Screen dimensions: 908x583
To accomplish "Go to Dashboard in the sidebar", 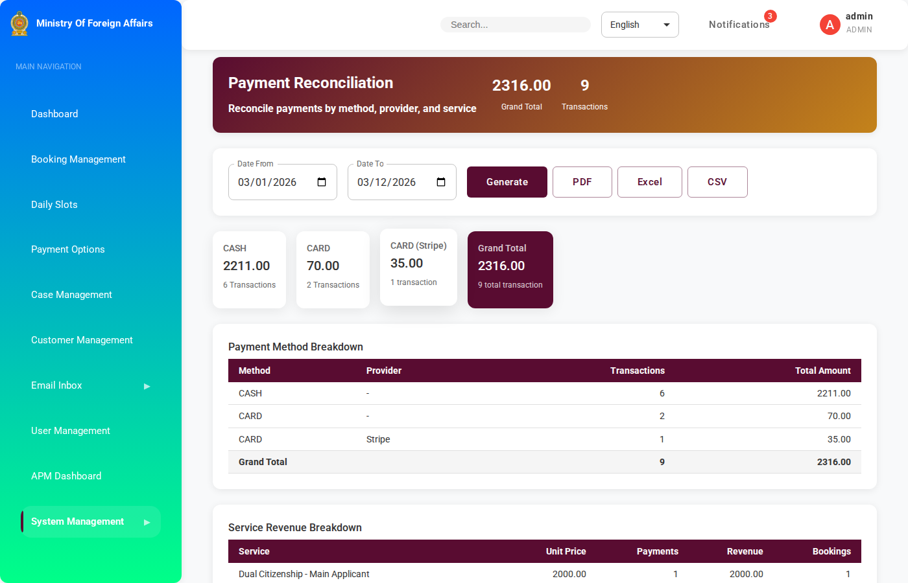I will 54,114.
